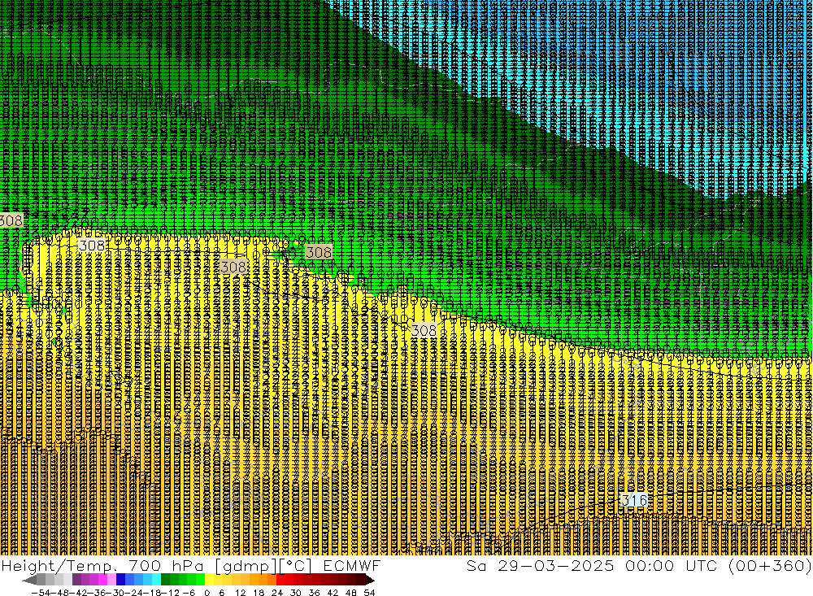Image resolution: width=813 pixels, height=596 pixels.
Task: Select the lightest cyan legend swatch
Action: pyautogui.click(x=156, y=580)
